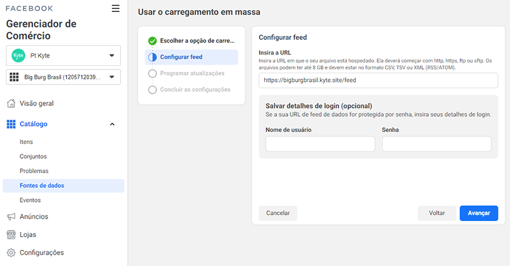This screenshot has width=510, height=266.
Task: Go to Lojas
Action: pyautogui.click(x=28, y=234)
